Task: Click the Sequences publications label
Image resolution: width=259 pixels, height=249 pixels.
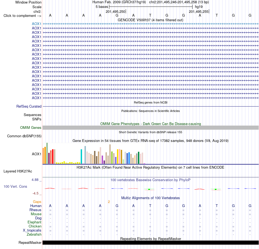Action: (32, 115)
